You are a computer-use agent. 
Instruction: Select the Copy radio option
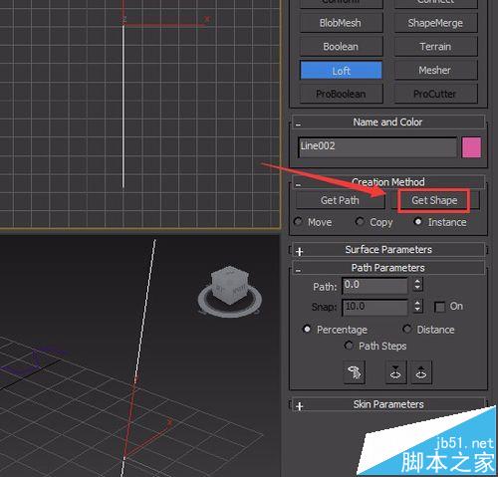(x=360, y=221)
